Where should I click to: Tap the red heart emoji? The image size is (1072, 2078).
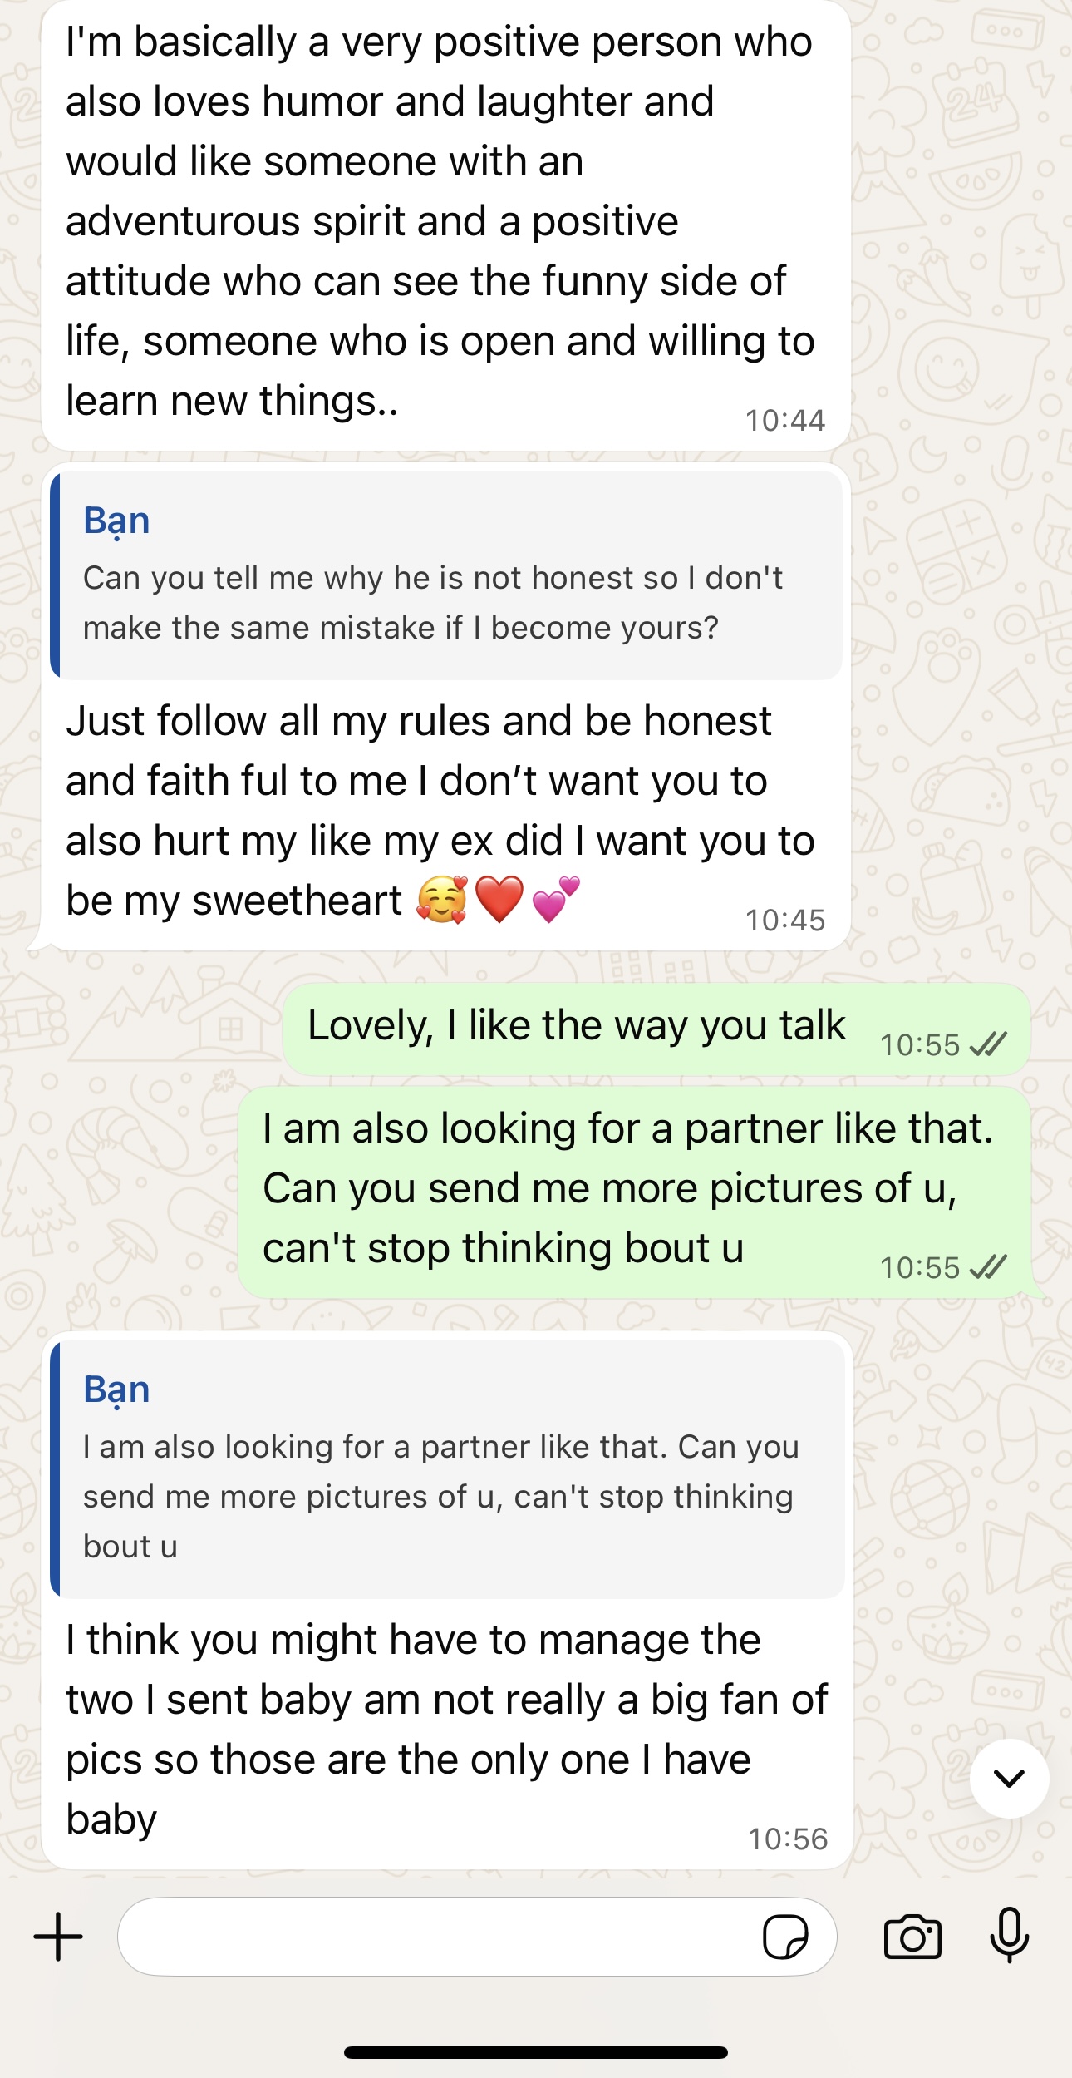click(499, 900)
